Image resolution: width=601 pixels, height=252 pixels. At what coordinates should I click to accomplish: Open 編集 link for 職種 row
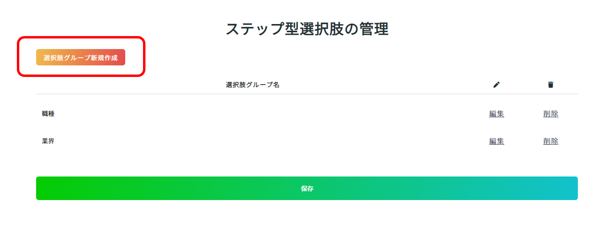click(496, 114)
